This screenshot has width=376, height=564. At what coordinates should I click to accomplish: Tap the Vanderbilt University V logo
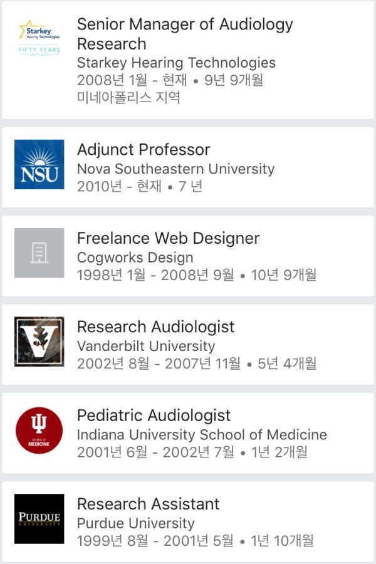39,342
